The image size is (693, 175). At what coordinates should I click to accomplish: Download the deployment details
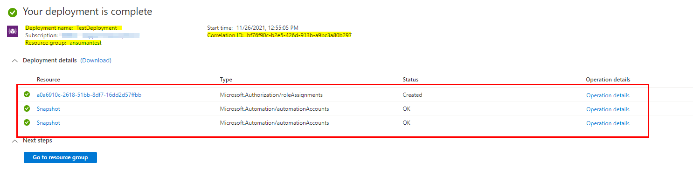tap(96, 60)
